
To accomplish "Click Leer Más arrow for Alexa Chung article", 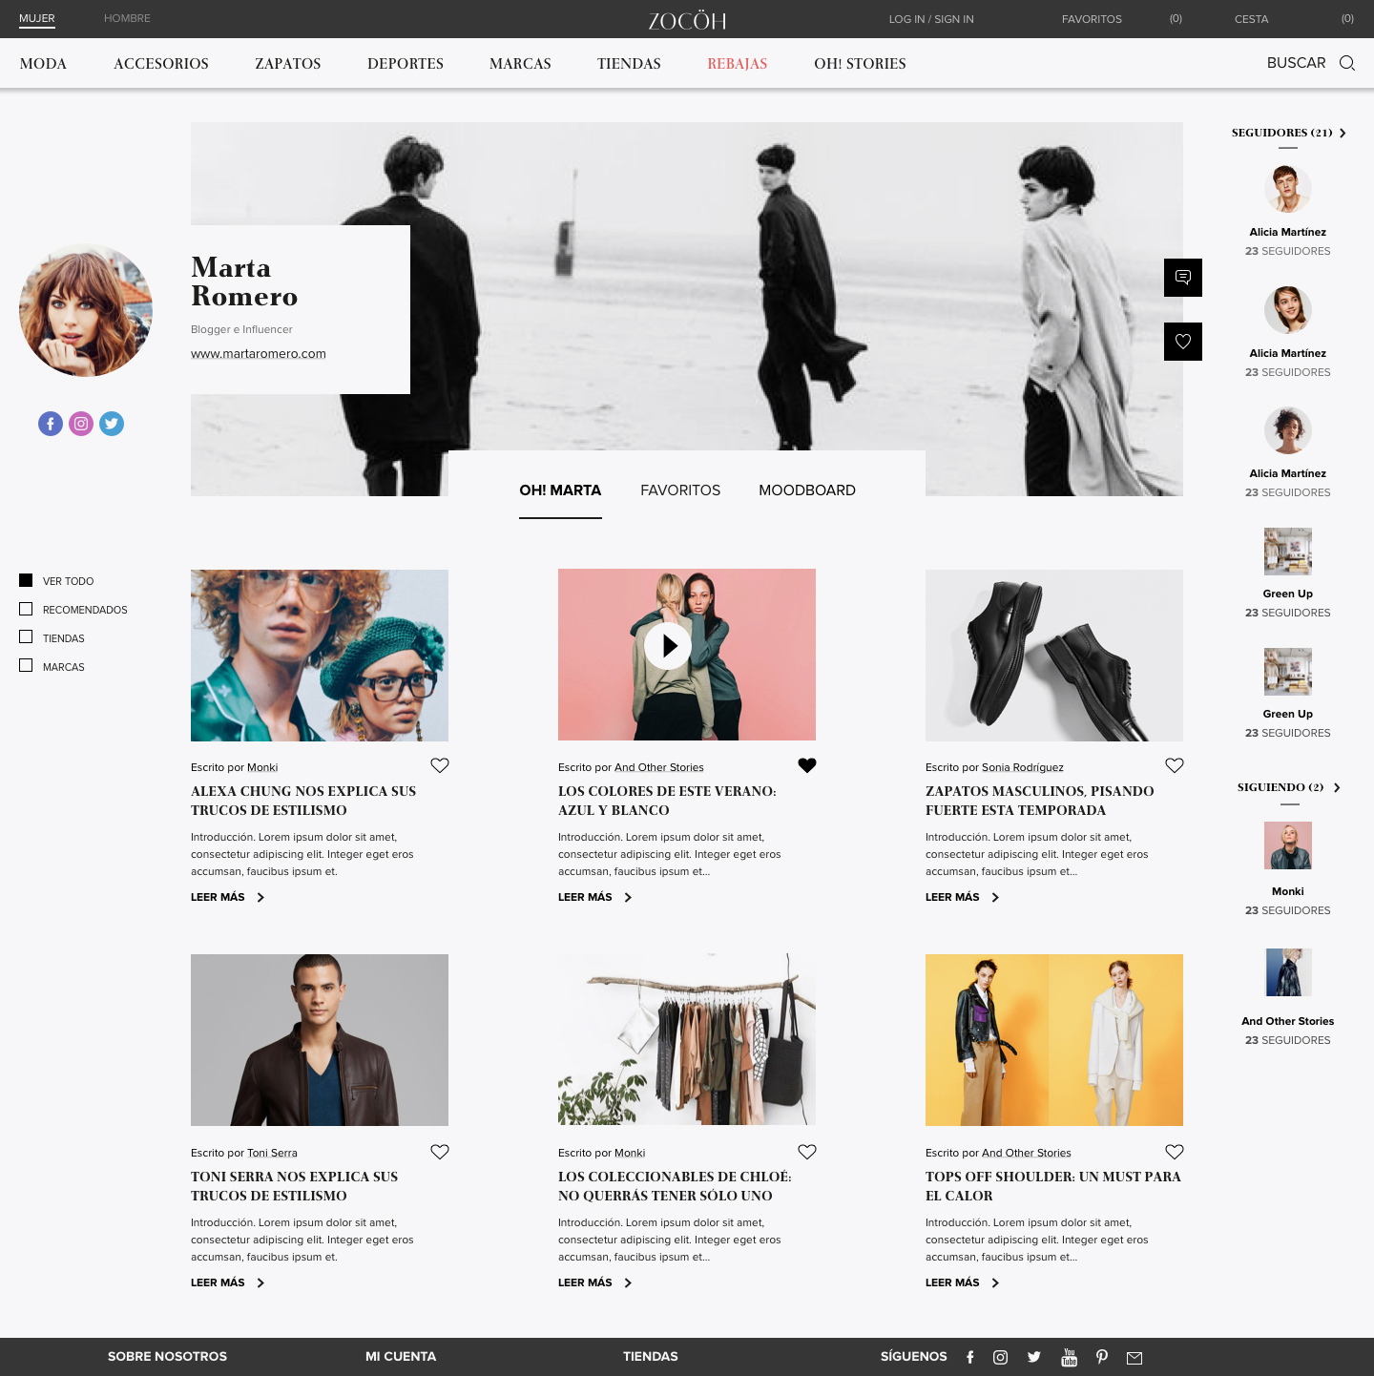I will click(x=260, y=897).
